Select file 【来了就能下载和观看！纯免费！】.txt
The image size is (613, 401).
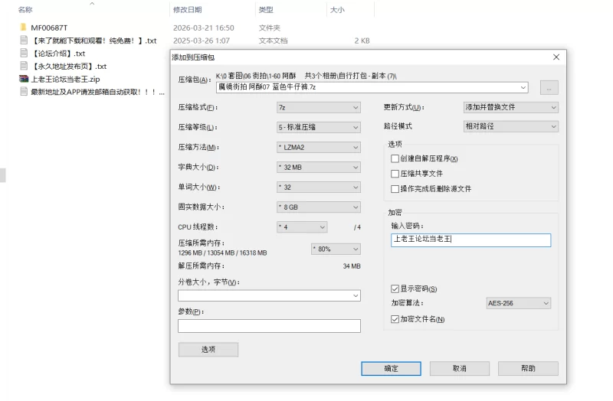tap(93, 41)
